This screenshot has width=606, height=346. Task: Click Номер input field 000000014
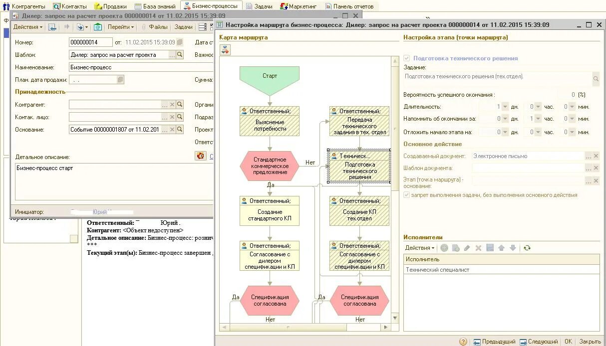91,42
